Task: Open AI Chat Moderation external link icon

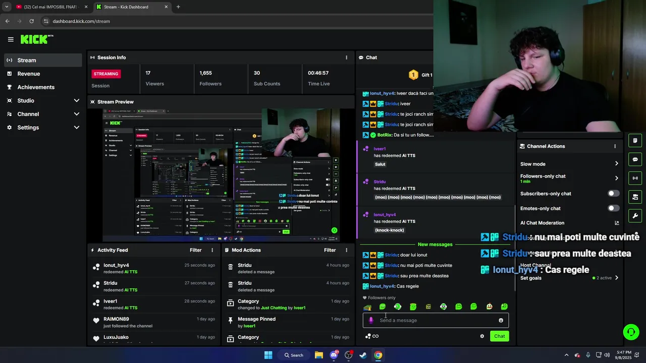Action: (x=616, y=223)
